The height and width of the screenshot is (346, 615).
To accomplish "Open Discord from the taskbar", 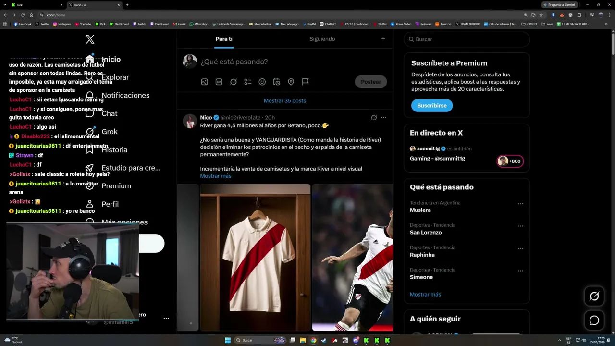I will [x=356, y=340].
